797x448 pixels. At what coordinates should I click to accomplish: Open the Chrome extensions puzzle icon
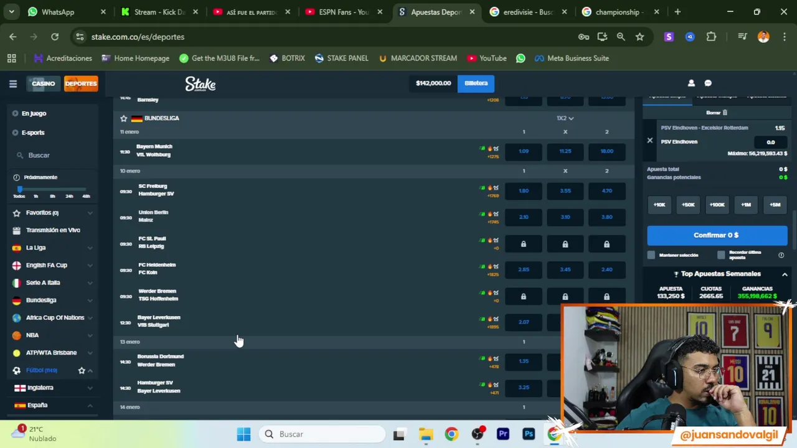tap(711, 37)
